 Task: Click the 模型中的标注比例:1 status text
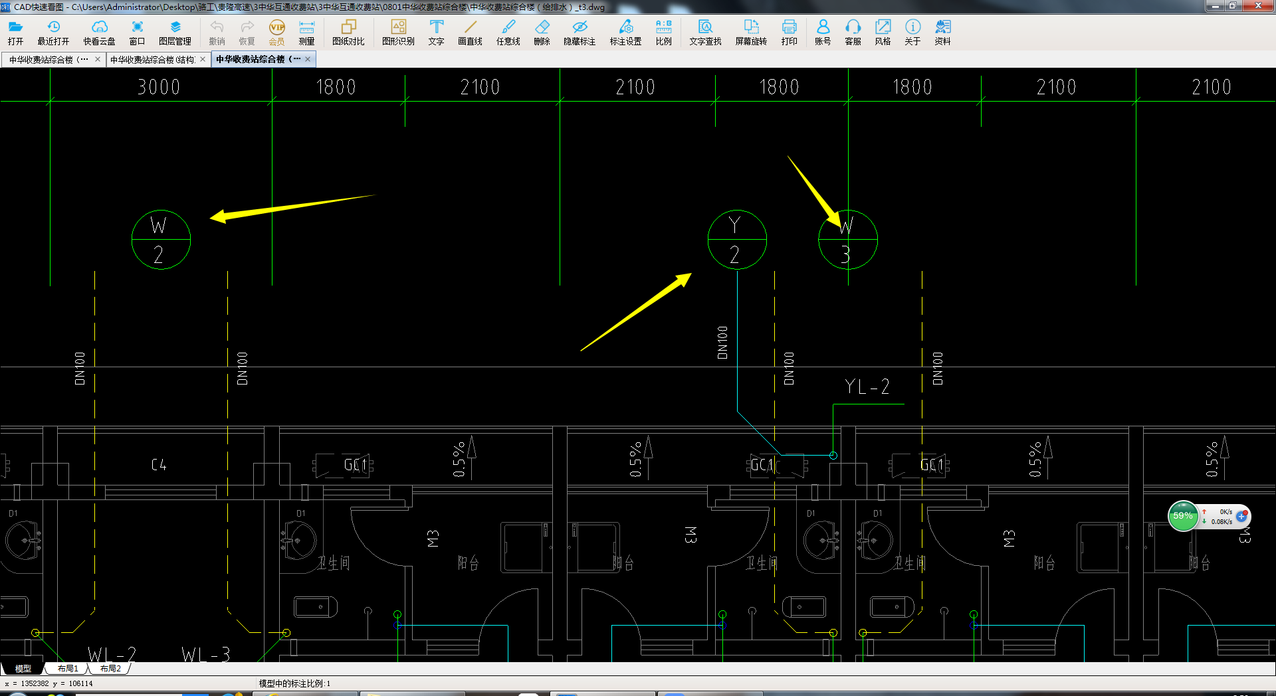pyautogui.click(x=294, y=683)
